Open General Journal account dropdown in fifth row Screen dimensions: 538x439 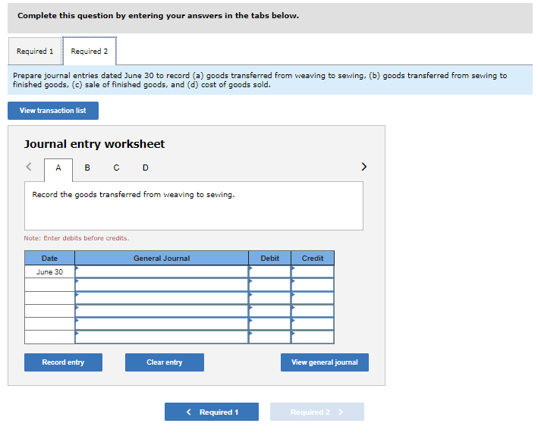[x=162, y=324]
